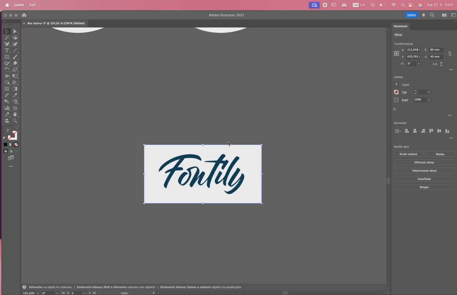The image size is (457, 295).
Task: Show more Zarovnání alignment options
Action: click(451, 138)
